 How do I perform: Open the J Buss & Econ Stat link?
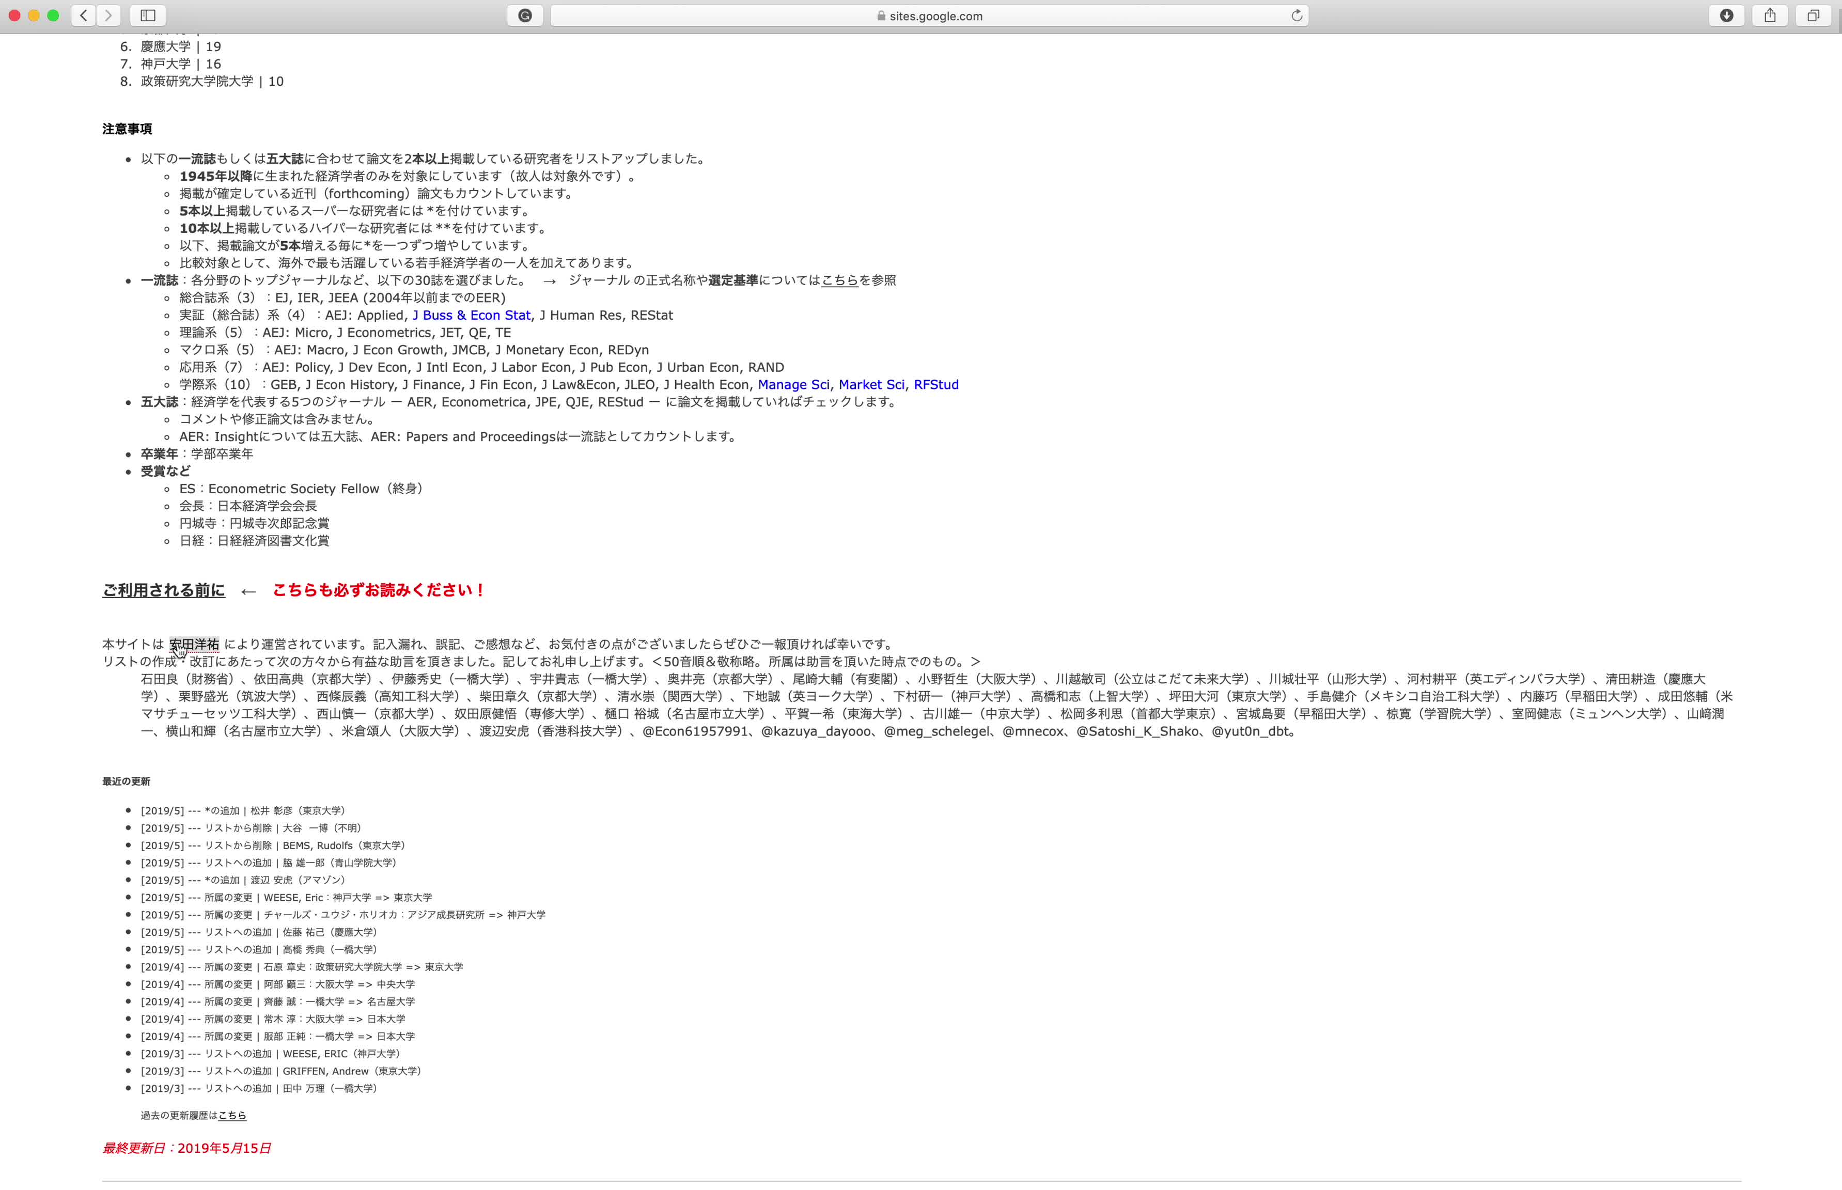[471, 315]
